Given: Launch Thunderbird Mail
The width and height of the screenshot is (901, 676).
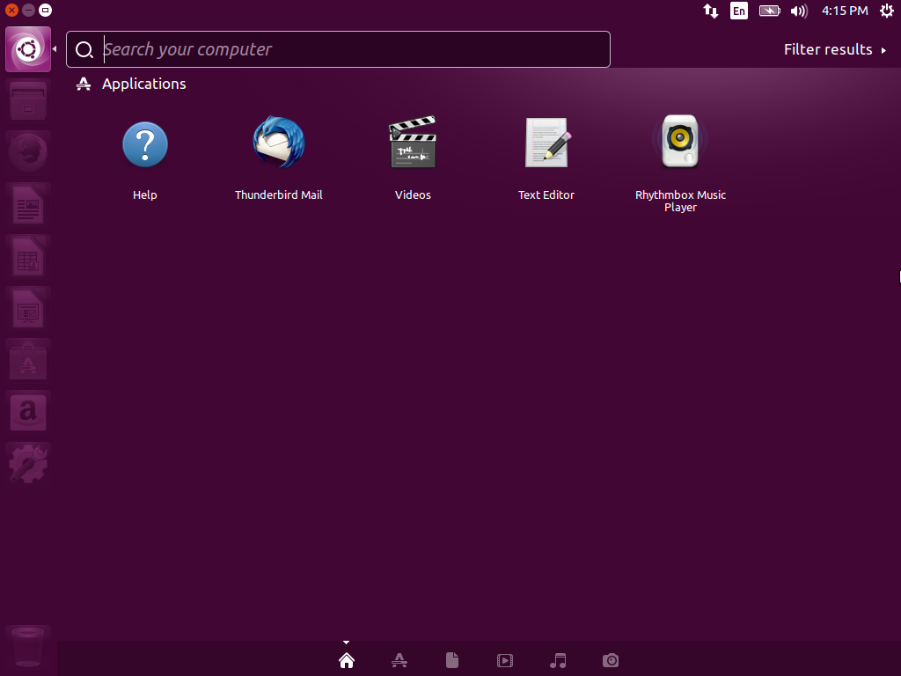Looking at the screenshot, I should [x=279, y=143].
